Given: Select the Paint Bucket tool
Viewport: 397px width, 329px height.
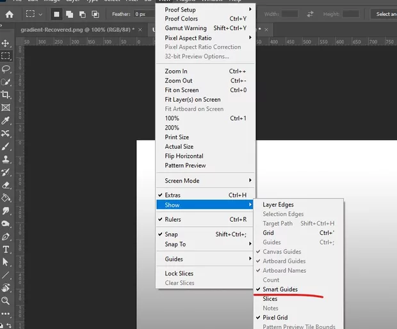Looking at the screenshot, I should pyautogui.click(x=6, y=198).
